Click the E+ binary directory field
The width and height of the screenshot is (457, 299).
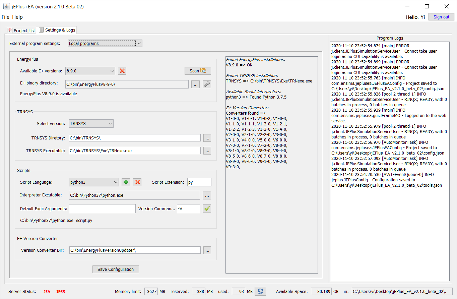[x=127, y=84]
